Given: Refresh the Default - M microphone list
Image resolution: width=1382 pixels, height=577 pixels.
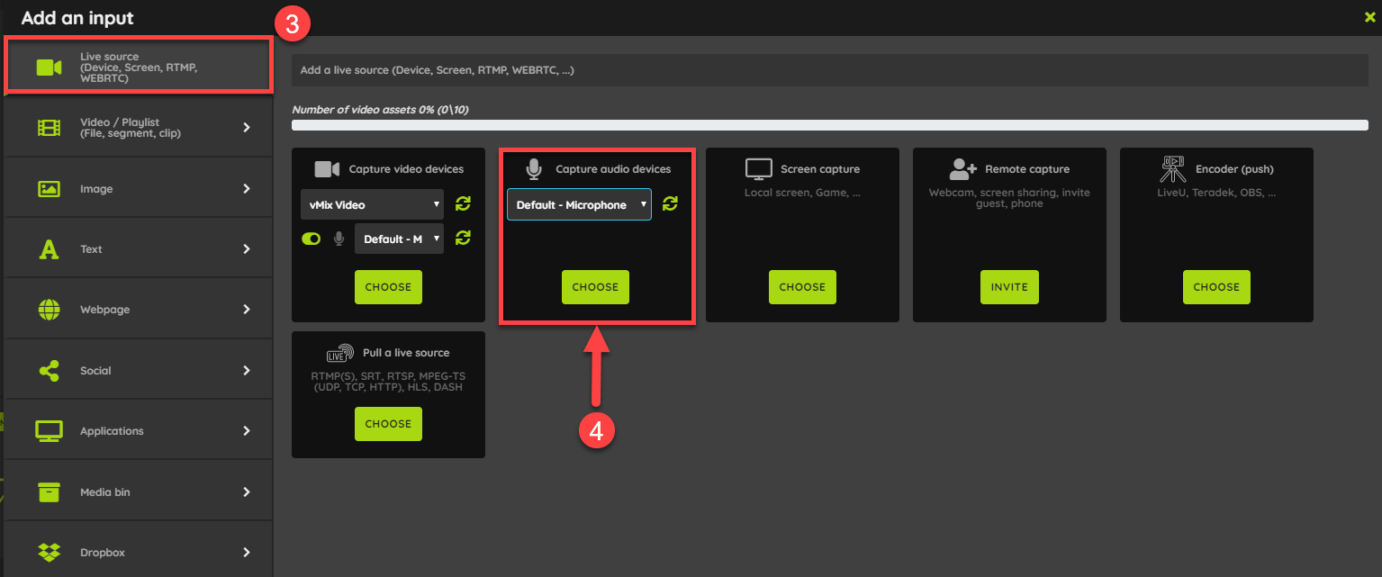Looking at the screenshot, I should tap(463, 239).
